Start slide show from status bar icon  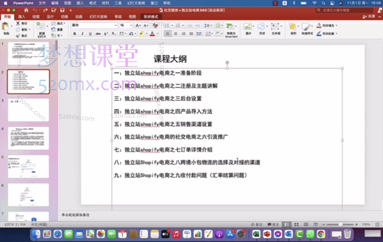315,224
